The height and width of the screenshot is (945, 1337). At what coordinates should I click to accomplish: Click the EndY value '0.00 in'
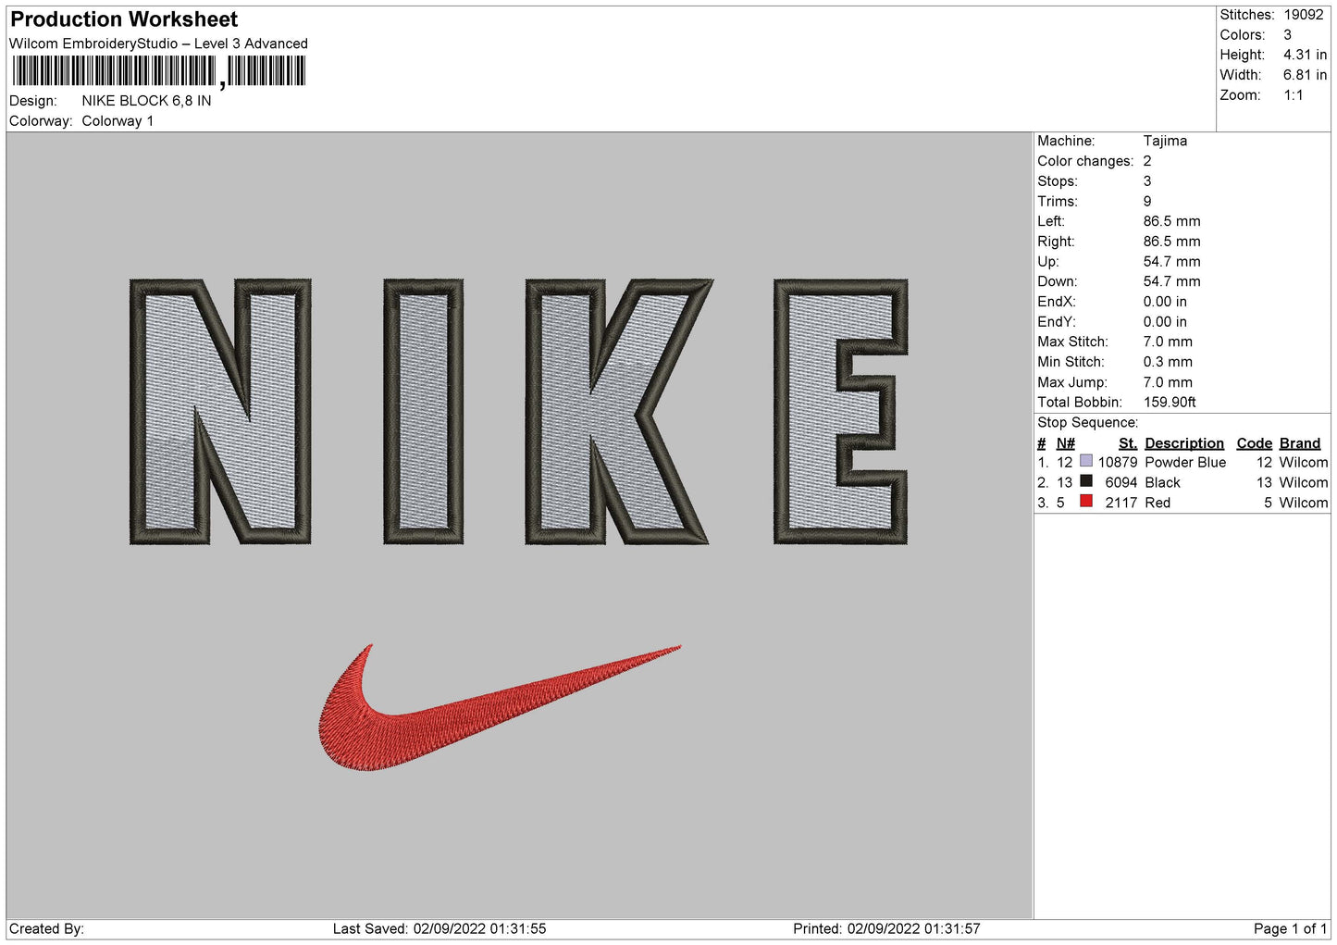(1165, 322)
